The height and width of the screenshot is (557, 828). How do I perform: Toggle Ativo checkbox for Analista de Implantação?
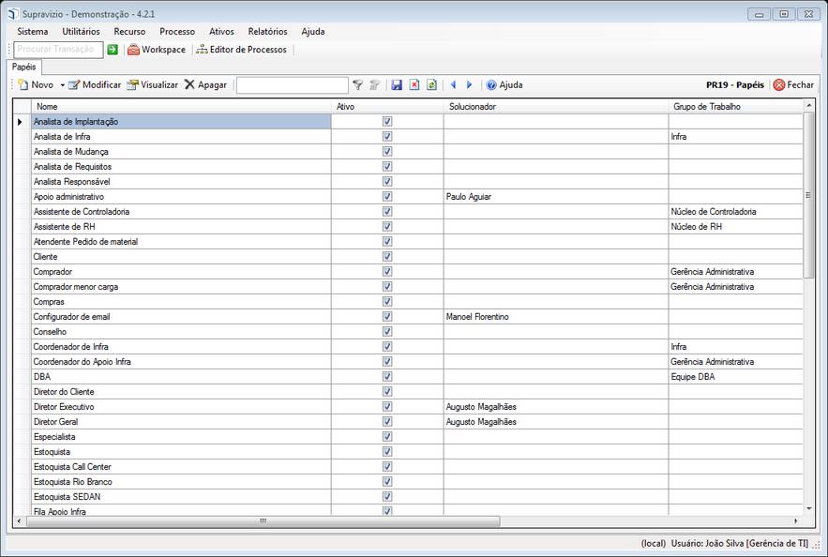387,121
